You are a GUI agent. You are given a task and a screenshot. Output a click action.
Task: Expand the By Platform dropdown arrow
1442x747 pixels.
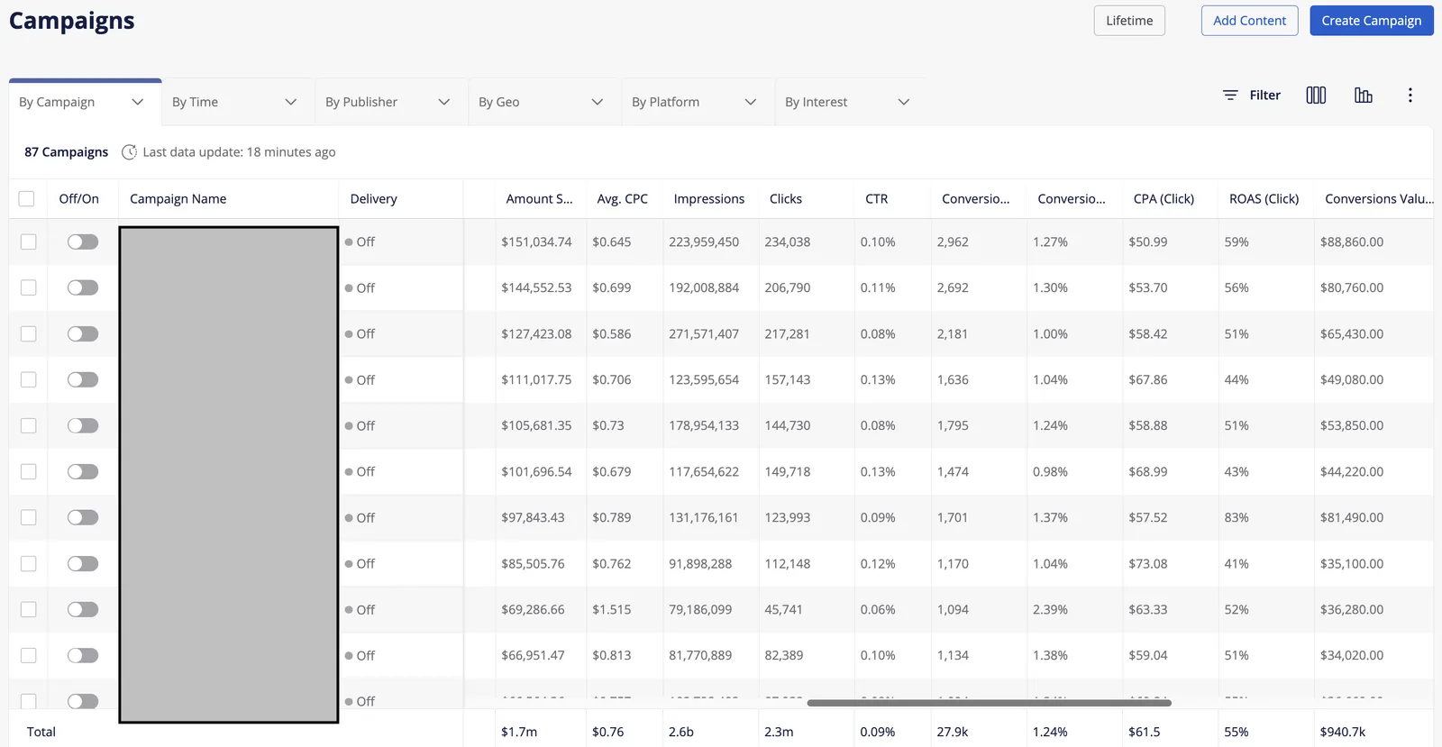[750, 102]
